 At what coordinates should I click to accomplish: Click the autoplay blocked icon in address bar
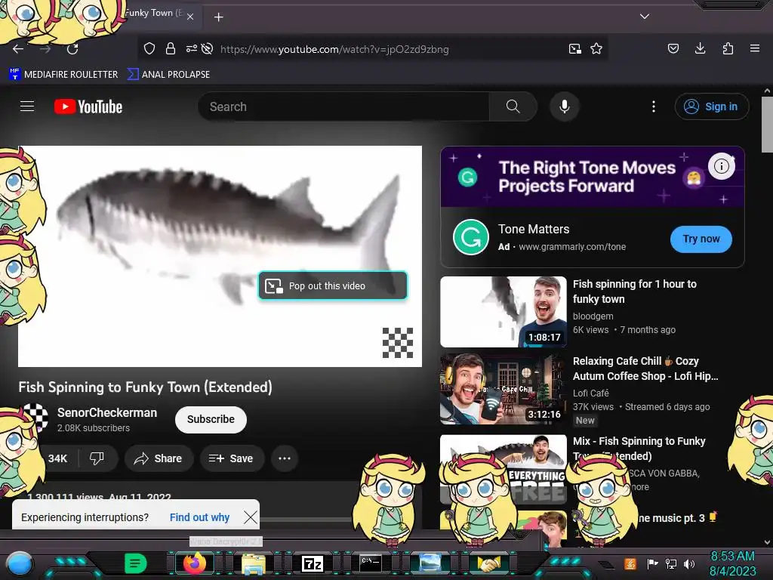point(207,48)
